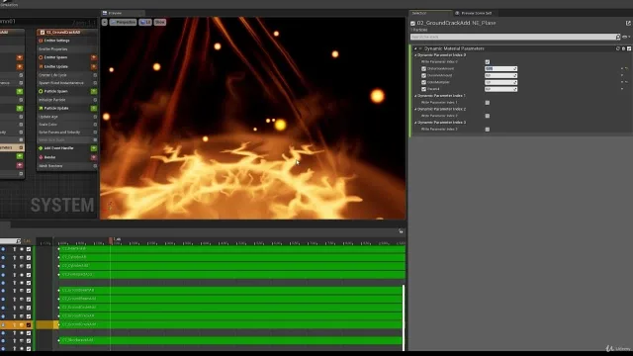The height and width of the screenshot is (356, 633).
Task: Click the timeline options icon above tracks
Action: [401, 231]
